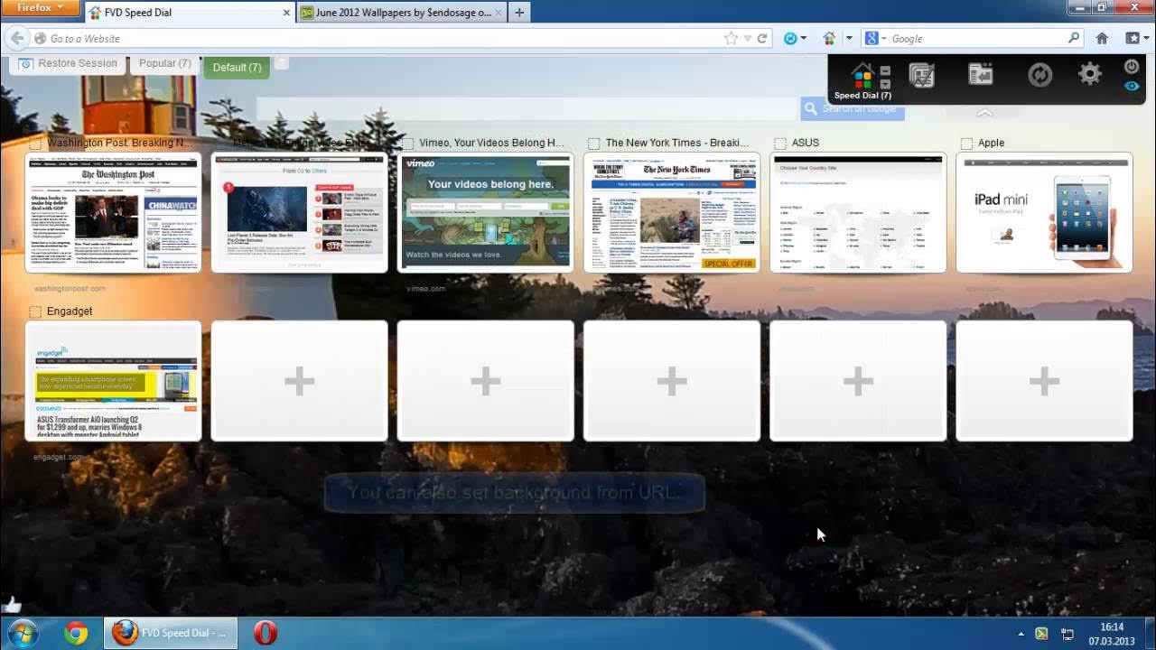Add a dial in the empty slot next to Engadget
Viewport: 1156px width, 650px height.
[x=299, y=381]
